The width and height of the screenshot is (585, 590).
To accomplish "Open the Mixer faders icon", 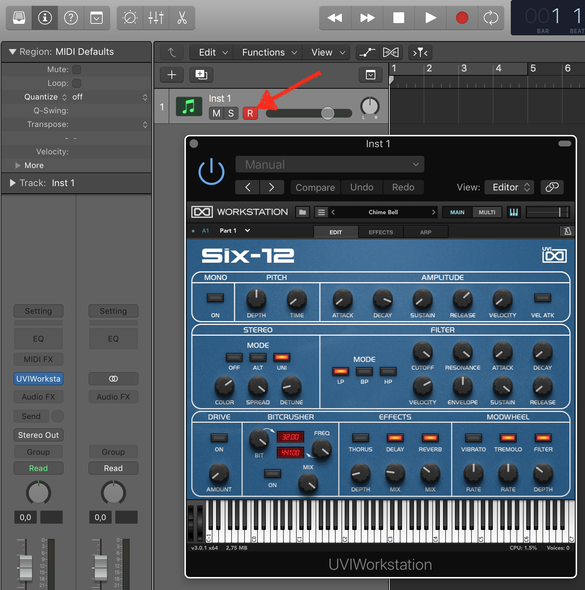I will (156, 18).
